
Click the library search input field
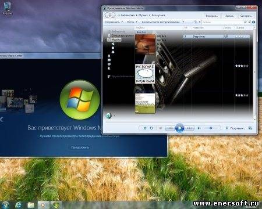tap(222, 22)
